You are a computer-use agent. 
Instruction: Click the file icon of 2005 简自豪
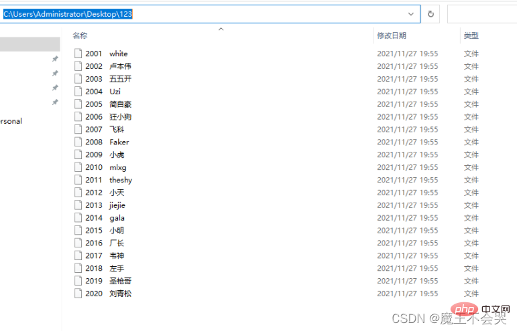point(78,104)
